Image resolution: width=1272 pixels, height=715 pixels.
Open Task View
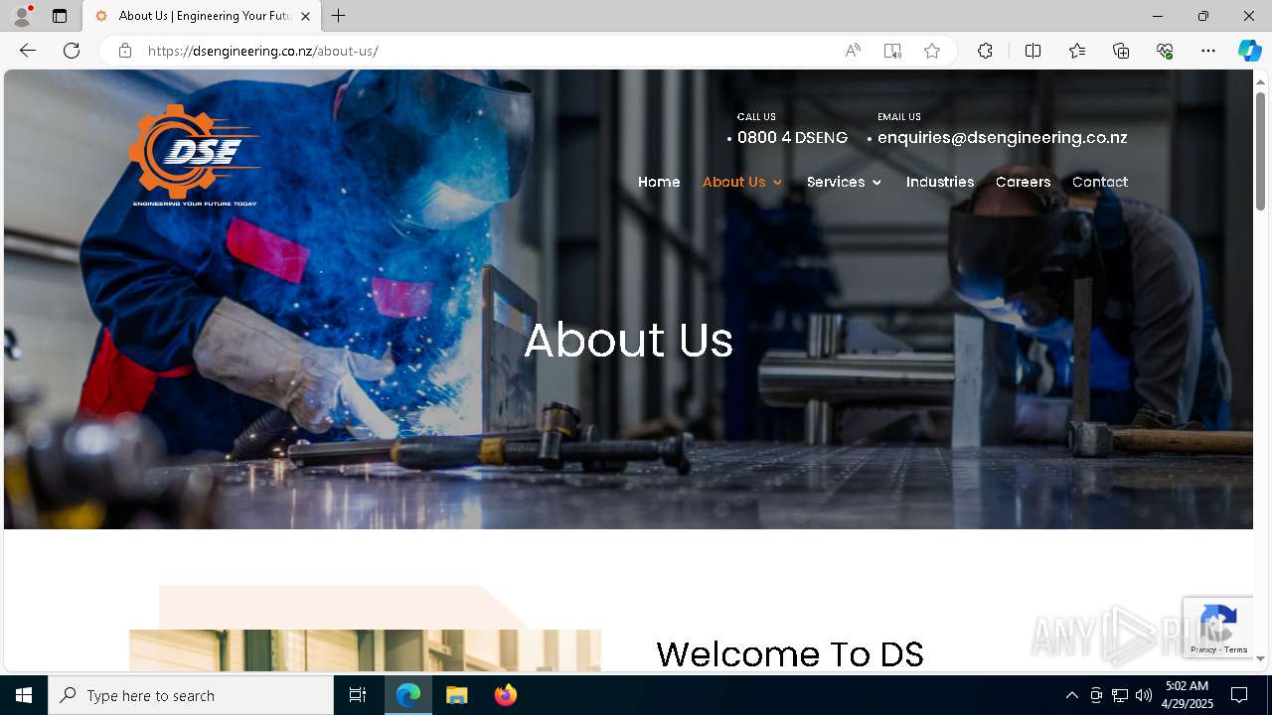point(358,695)
